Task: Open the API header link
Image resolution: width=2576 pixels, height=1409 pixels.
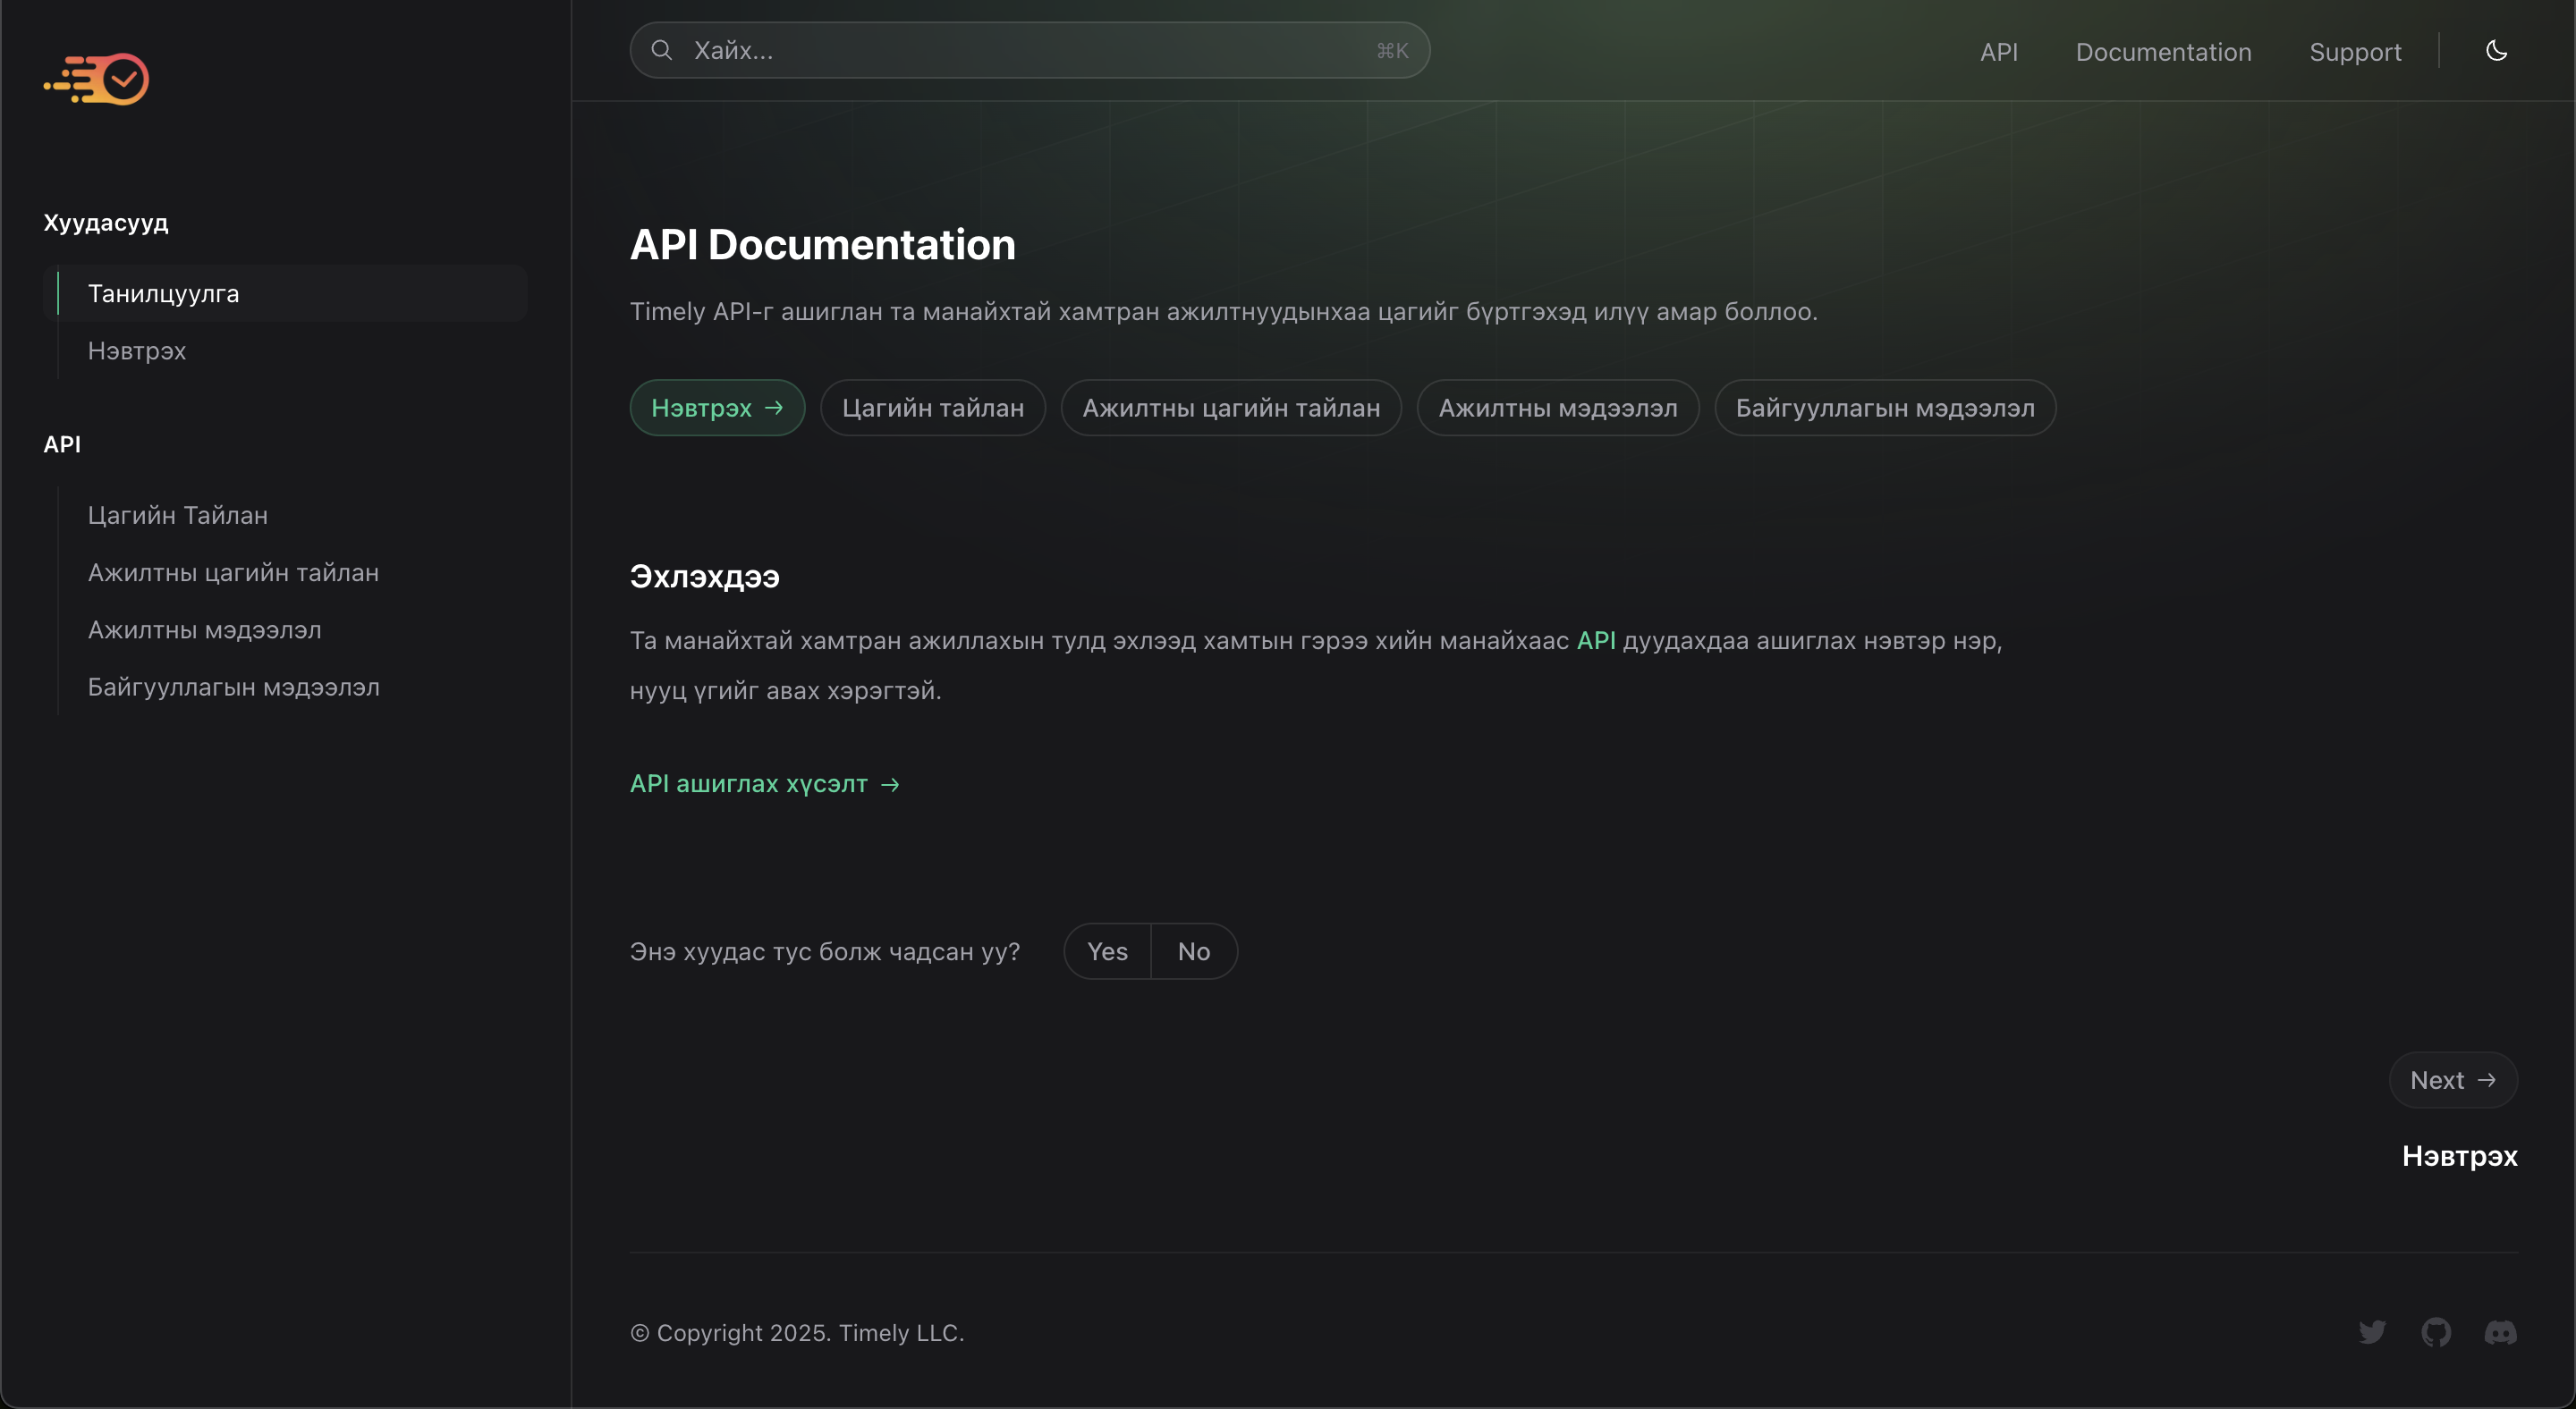Action: point(1998,52)
